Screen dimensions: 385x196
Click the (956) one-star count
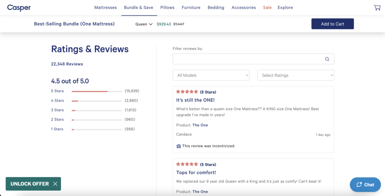coord(130,129)
